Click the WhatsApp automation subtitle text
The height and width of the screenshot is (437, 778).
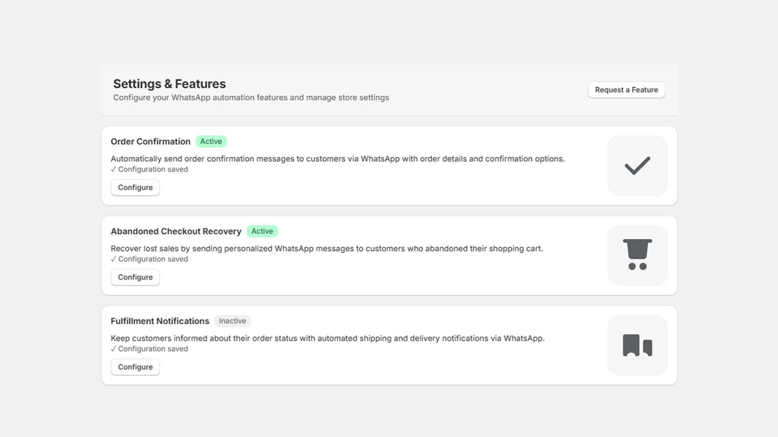pyautogui.click(x=251, y=98)
